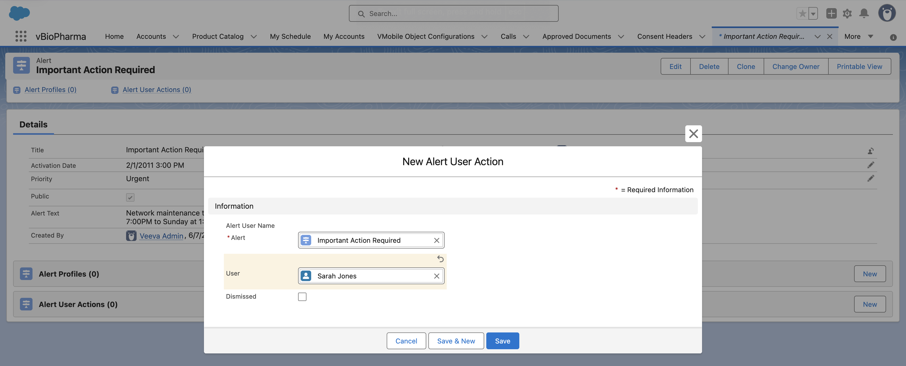The image size is (906, 366).
Task: Click the notifications bell icon
Action: 864,13
